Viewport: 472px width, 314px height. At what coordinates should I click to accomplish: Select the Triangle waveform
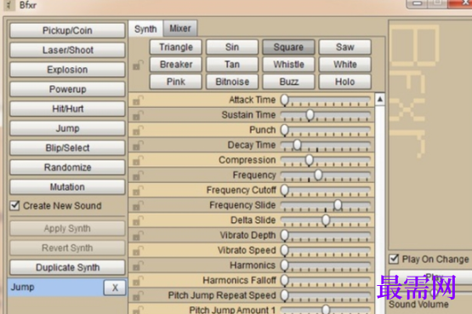176,48
